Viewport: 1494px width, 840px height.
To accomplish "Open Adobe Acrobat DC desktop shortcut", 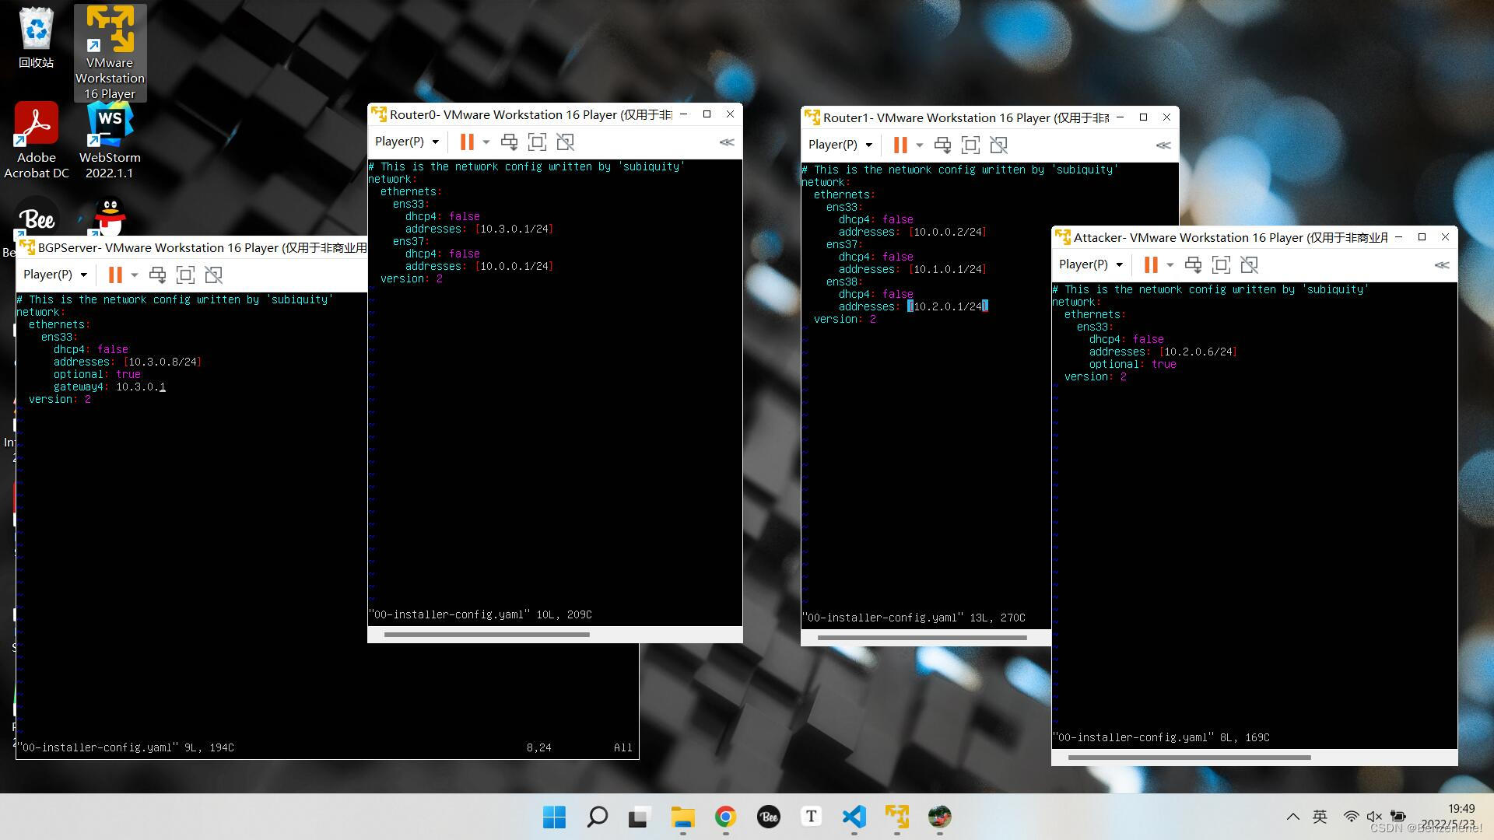I will coord(37,140).
